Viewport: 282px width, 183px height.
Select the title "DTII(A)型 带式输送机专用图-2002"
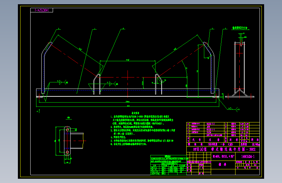[x=224, y=149]
